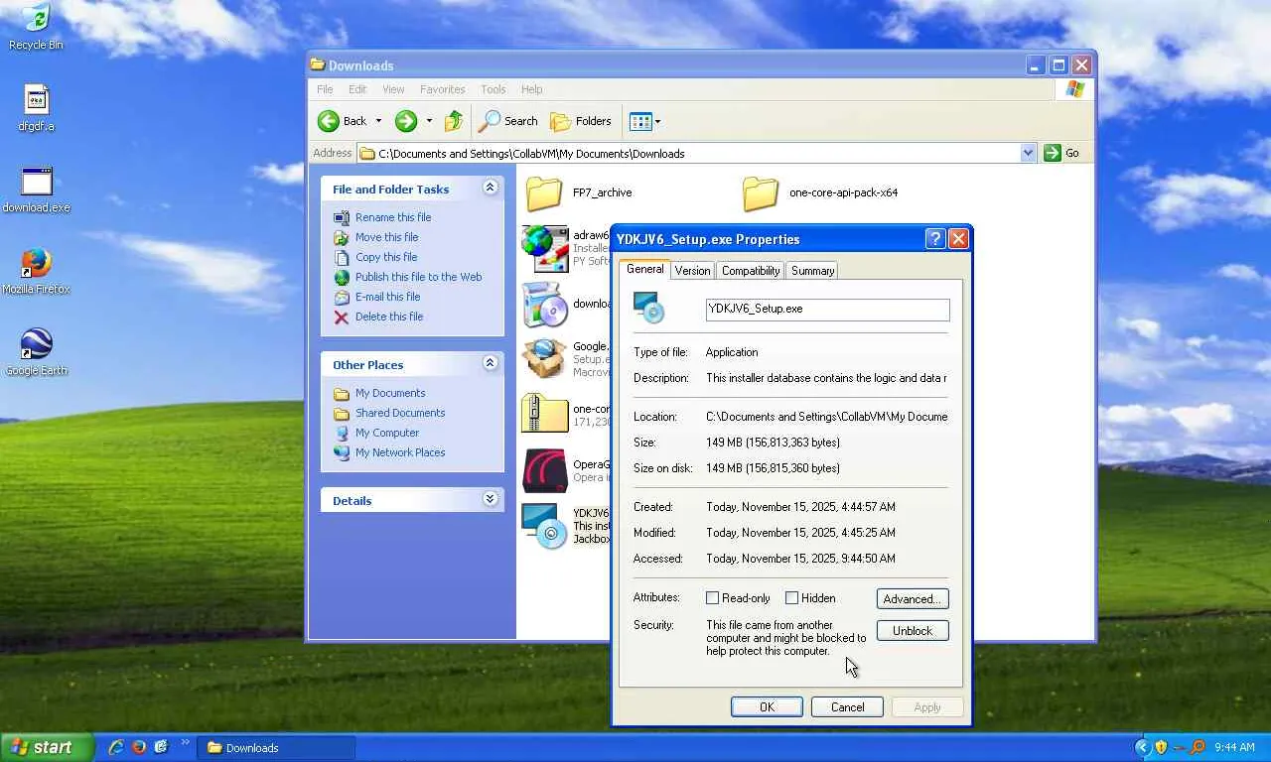The width and height of the screenshot is (1271, 762).
Task: Click the Delete this file link
Action: coord(388,317)
